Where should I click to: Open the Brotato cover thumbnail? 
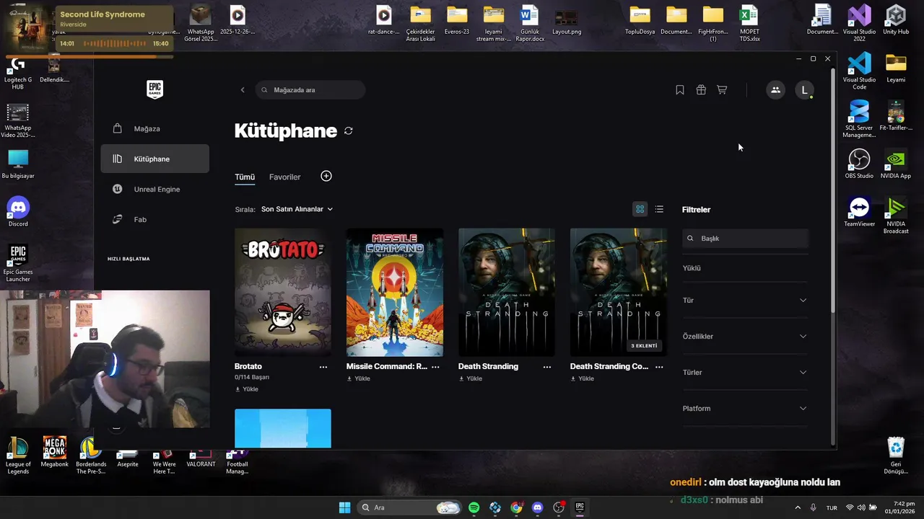(283, 292)
